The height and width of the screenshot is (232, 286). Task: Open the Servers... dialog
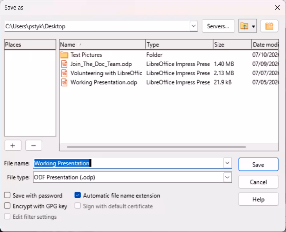(218, 26)
